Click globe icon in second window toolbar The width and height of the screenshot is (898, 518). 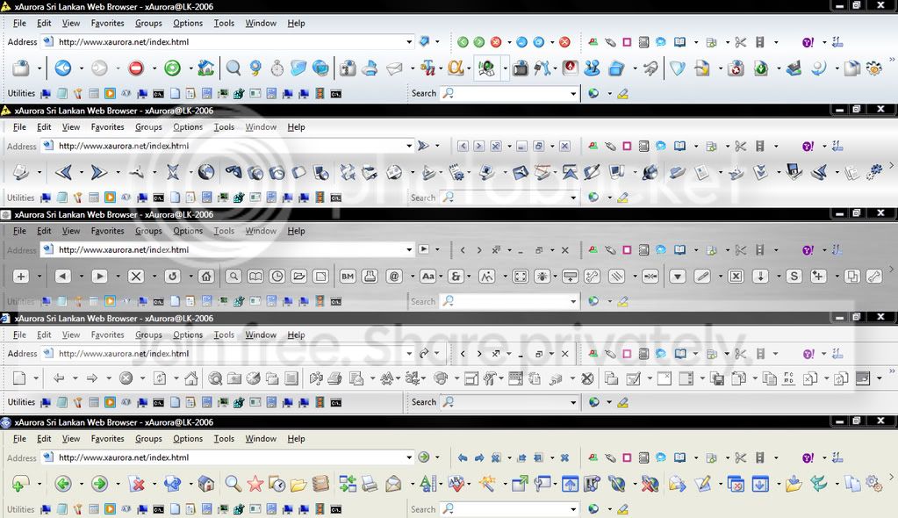pos(205,172)
